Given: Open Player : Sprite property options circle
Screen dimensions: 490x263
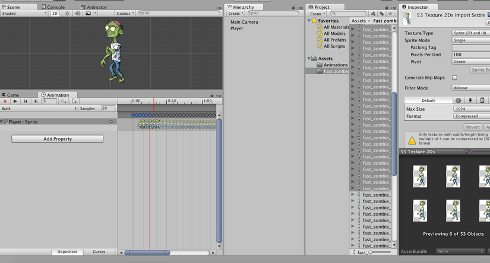Looking at the screenshot, I should (x=111, y=121).
